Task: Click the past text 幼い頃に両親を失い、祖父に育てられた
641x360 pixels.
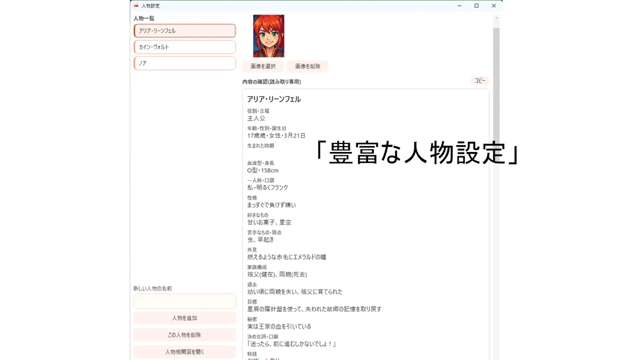Action: point(295,292)
